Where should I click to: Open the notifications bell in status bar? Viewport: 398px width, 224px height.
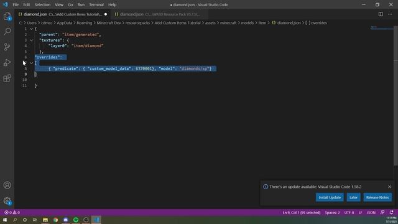(x=391, y=212)
